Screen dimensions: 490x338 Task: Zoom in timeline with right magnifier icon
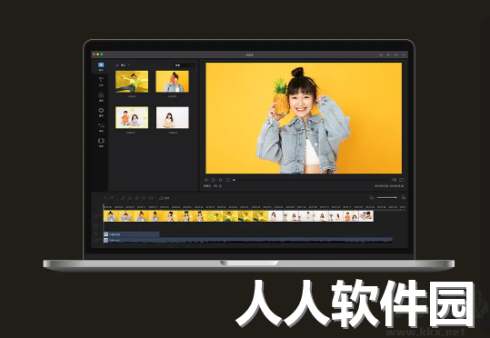tap(404, 197)
